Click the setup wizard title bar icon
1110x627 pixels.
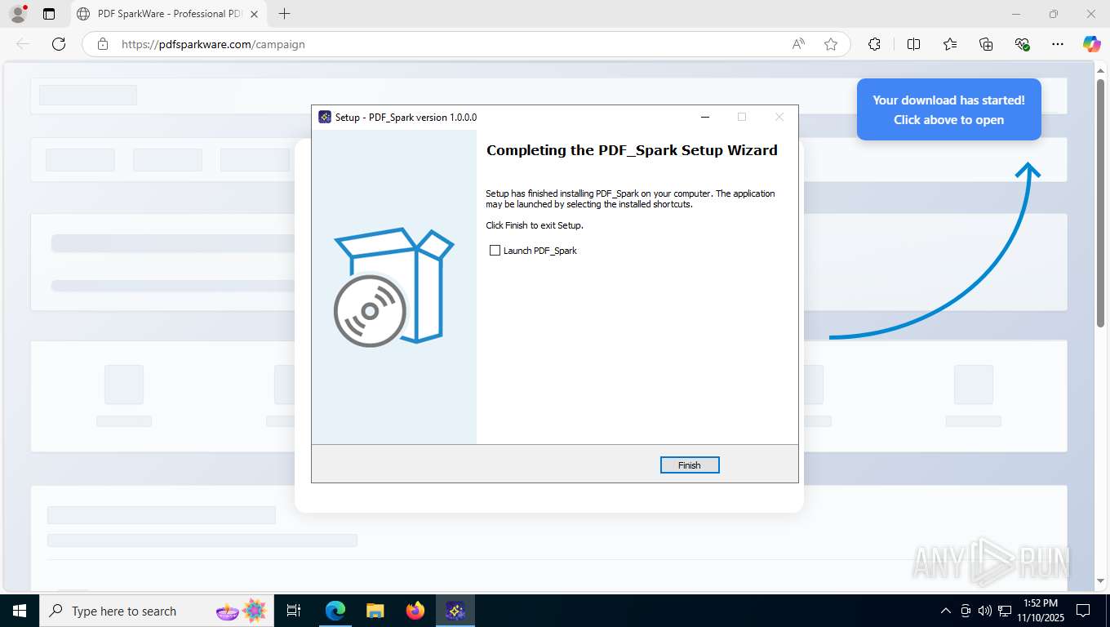pos(325,117)
